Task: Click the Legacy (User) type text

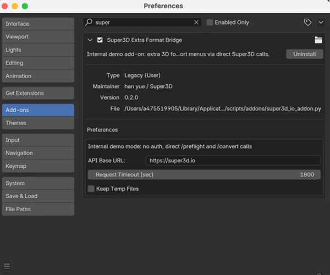Action: (x=142, y=75)
